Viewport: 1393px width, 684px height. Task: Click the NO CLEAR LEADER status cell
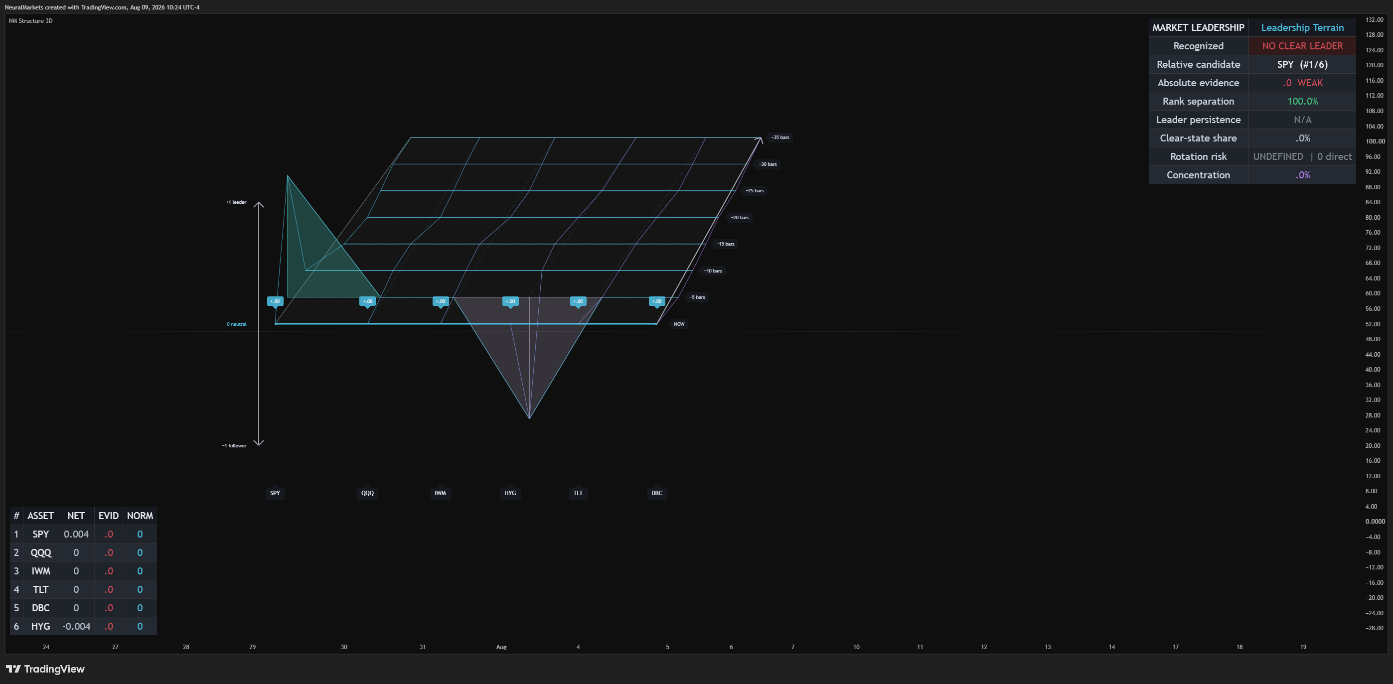click(1302, 46)
